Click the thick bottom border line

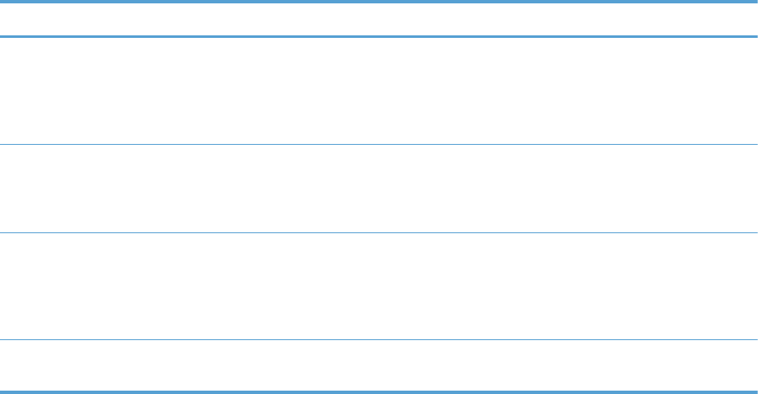pos(379,391)
